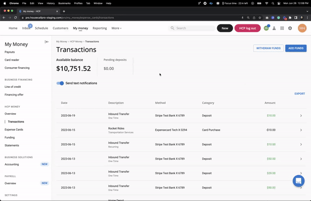
Task: Open Chrome three-dot menu
Action: 307,18
